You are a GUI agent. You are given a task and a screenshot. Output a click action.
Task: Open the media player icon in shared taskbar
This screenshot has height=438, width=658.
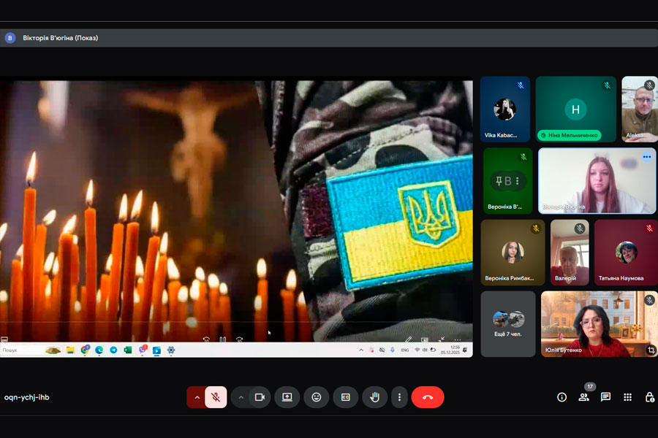point(156,350)
